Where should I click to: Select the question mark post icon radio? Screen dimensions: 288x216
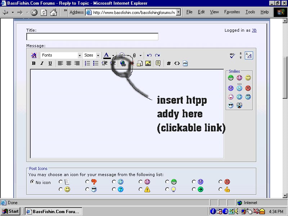114,189
